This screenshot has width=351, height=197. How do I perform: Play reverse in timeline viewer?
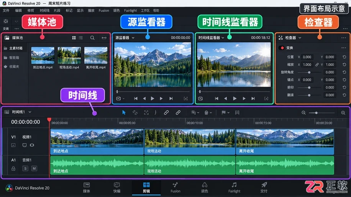(x=225, y=98)
